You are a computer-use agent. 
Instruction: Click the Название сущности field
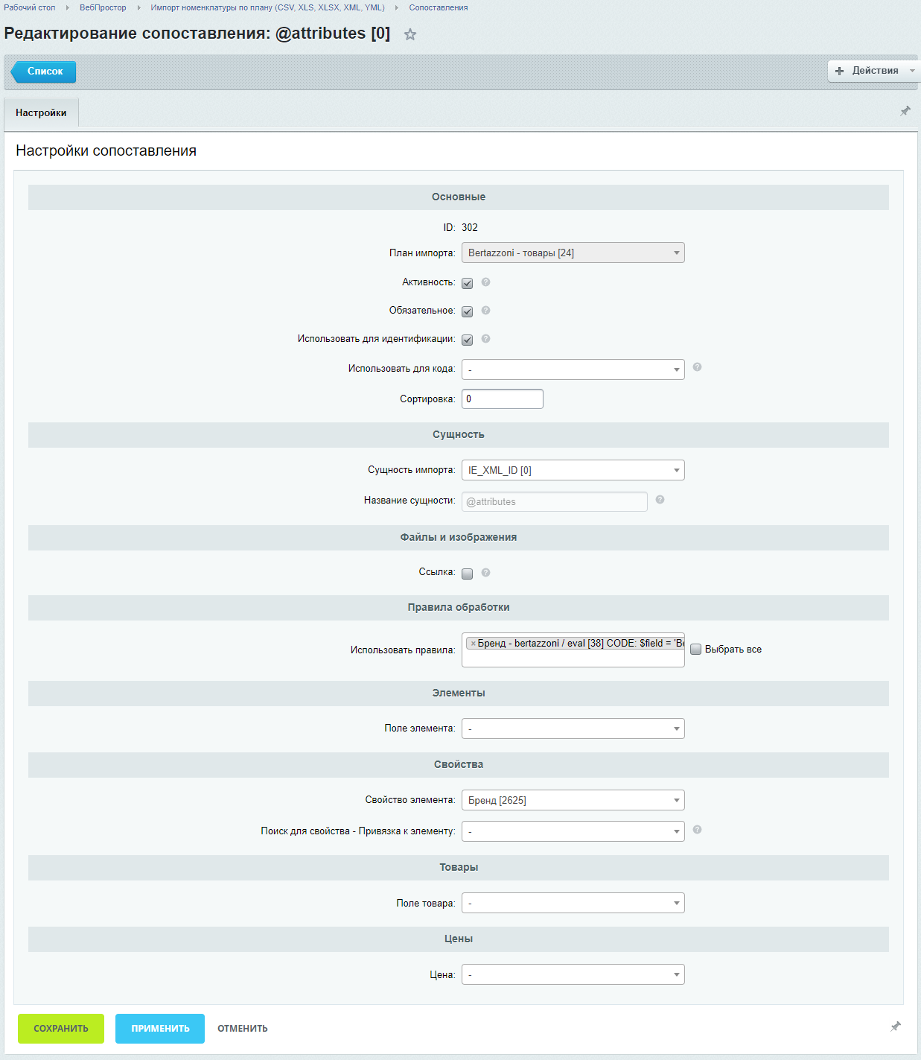click(x=555, y=501)
